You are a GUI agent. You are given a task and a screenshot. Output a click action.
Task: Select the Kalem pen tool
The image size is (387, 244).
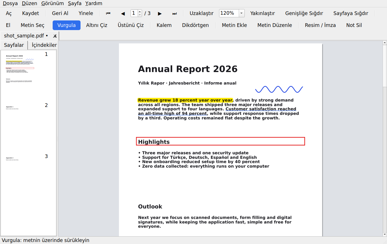(164, 25)
